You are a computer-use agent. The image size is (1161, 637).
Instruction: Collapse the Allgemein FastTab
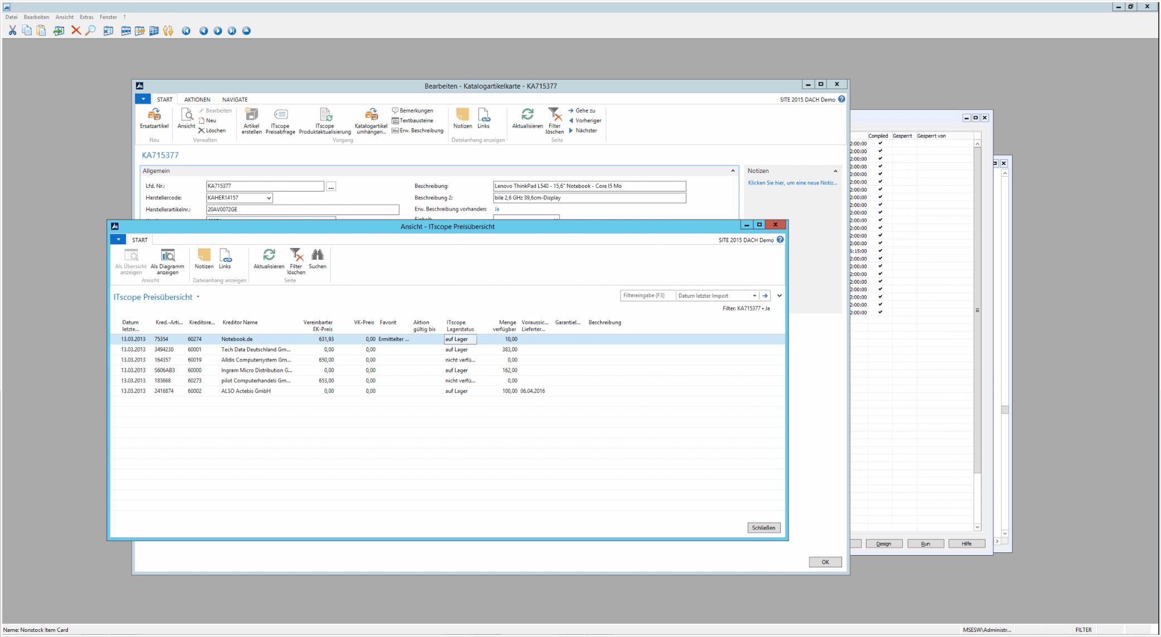[733, 171]
